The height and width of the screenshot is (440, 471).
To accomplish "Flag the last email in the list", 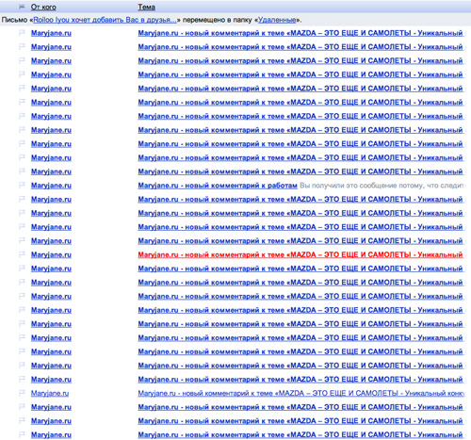I will (22, 434).
